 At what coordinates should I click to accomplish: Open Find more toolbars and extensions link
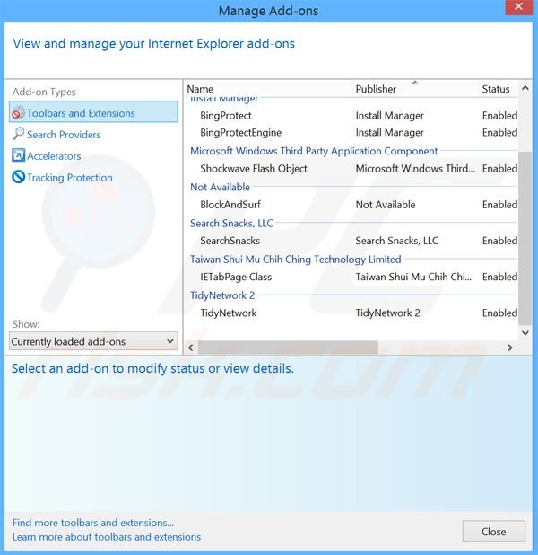93,523
